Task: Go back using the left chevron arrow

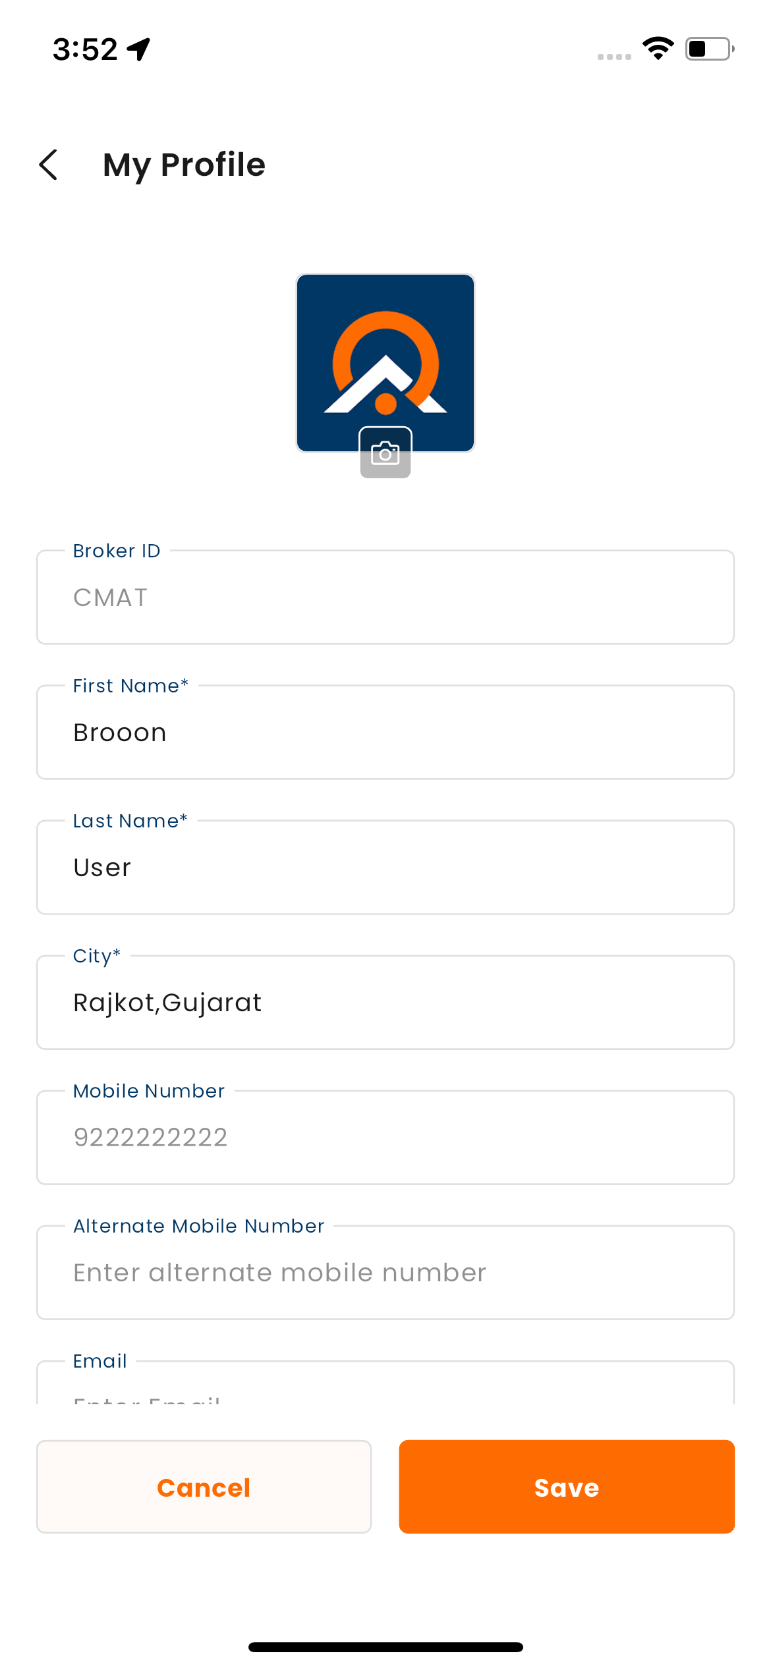Action: (48, 165)
